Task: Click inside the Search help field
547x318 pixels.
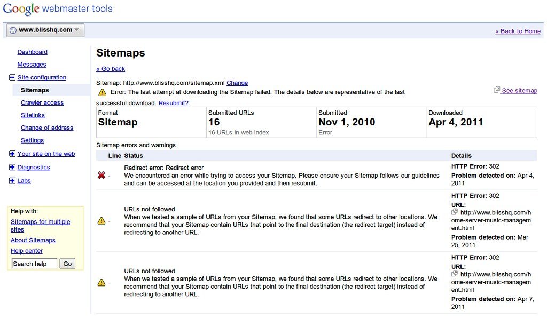Action: click(x=34, y=263)
